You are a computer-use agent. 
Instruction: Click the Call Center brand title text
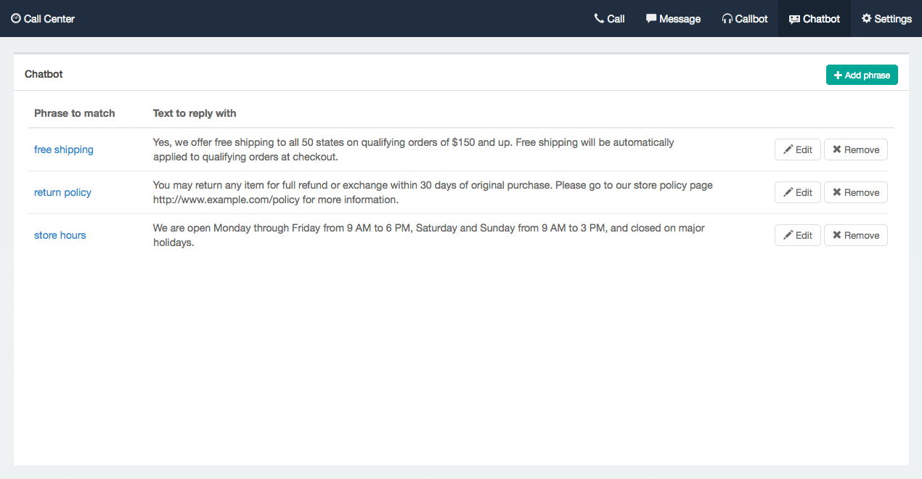tap(49, 19)
